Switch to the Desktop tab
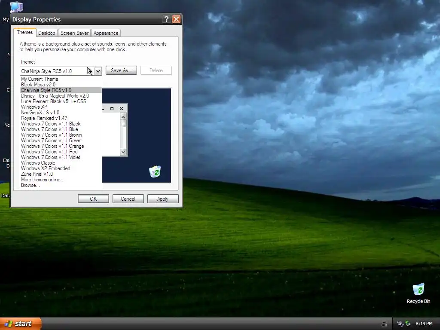Screen dimensions: 440x330 click(46, 33)
